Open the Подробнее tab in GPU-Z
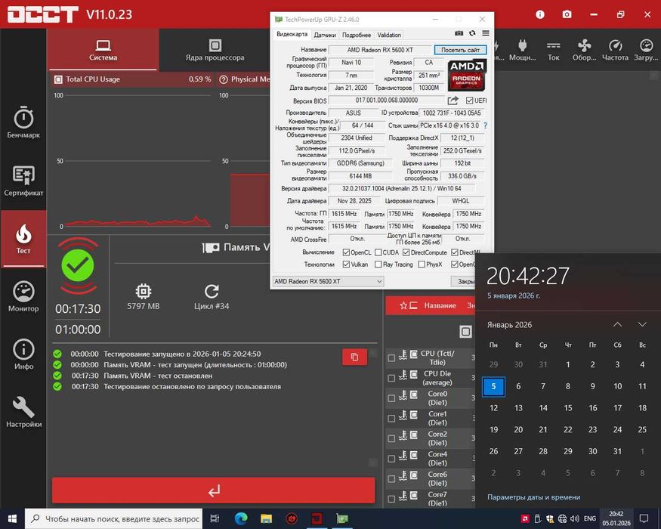 click(x=357, y=35)
